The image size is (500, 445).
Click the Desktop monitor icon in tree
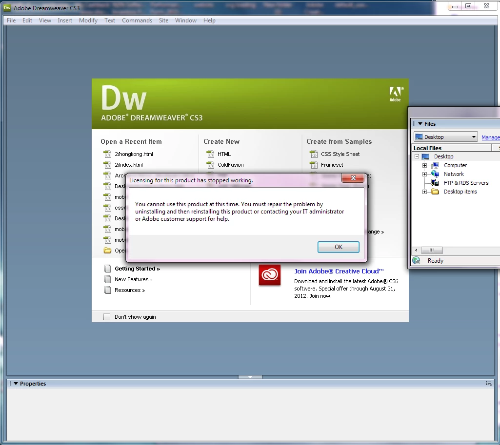(x=425, y=156)
